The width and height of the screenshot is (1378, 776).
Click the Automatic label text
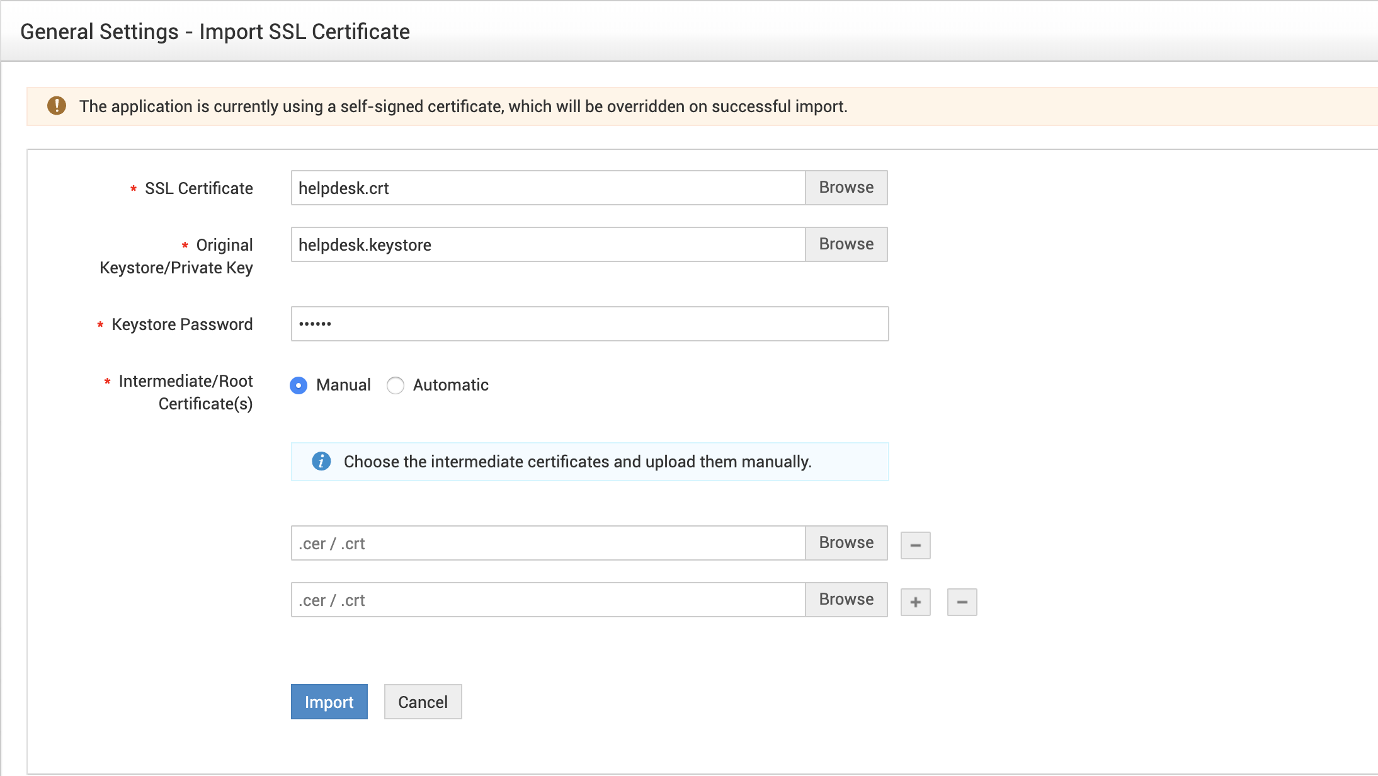[450, 385]
